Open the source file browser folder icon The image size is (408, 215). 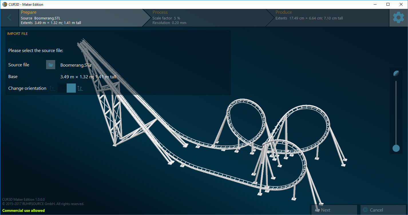pyautogui.click(x=51, y=65)
